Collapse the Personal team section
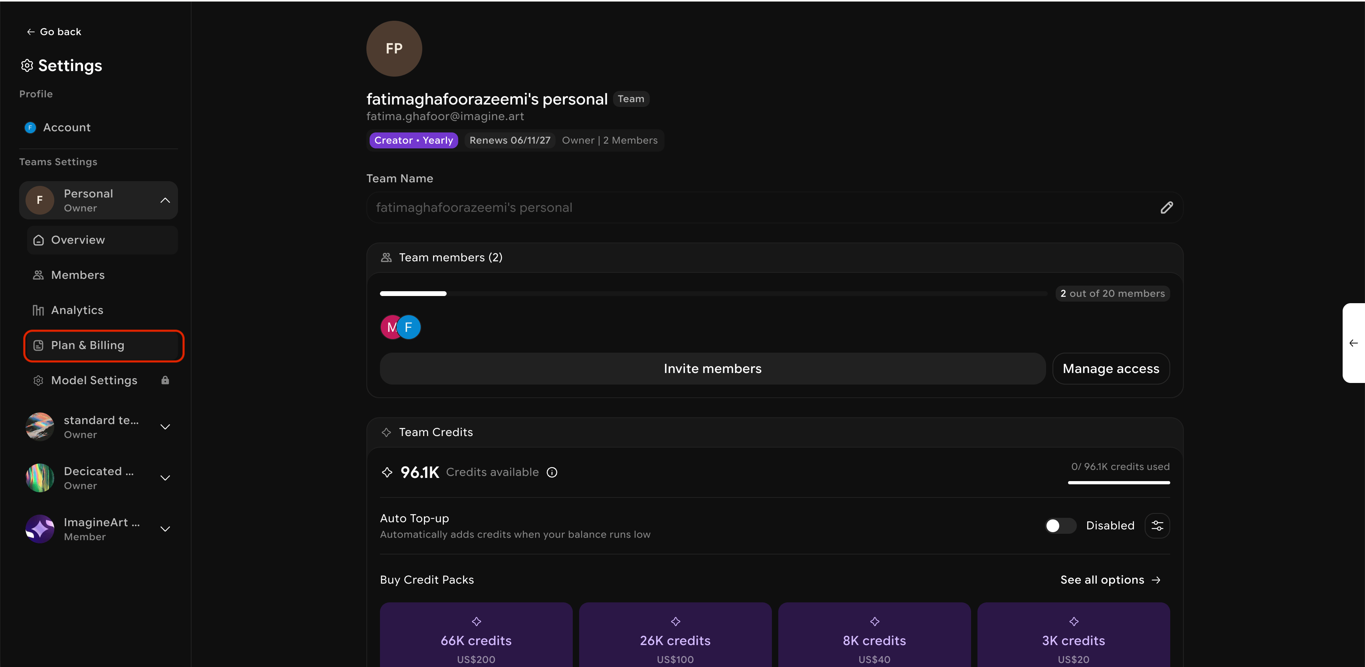Screen dimensions: 1365x667 165,200
